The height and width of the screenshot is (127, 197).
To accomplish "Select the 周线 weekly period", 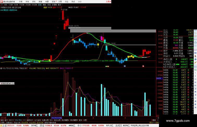I will coord(44,5).
